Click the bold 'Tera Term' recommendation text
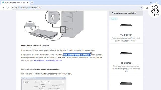The width and height of the screenshot is (161, 90). click(x=61, y=58)
